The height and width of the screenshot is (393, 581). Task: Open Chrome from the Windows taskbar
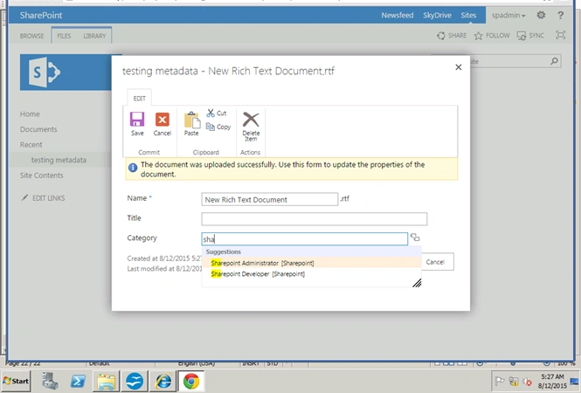(191, 381)
